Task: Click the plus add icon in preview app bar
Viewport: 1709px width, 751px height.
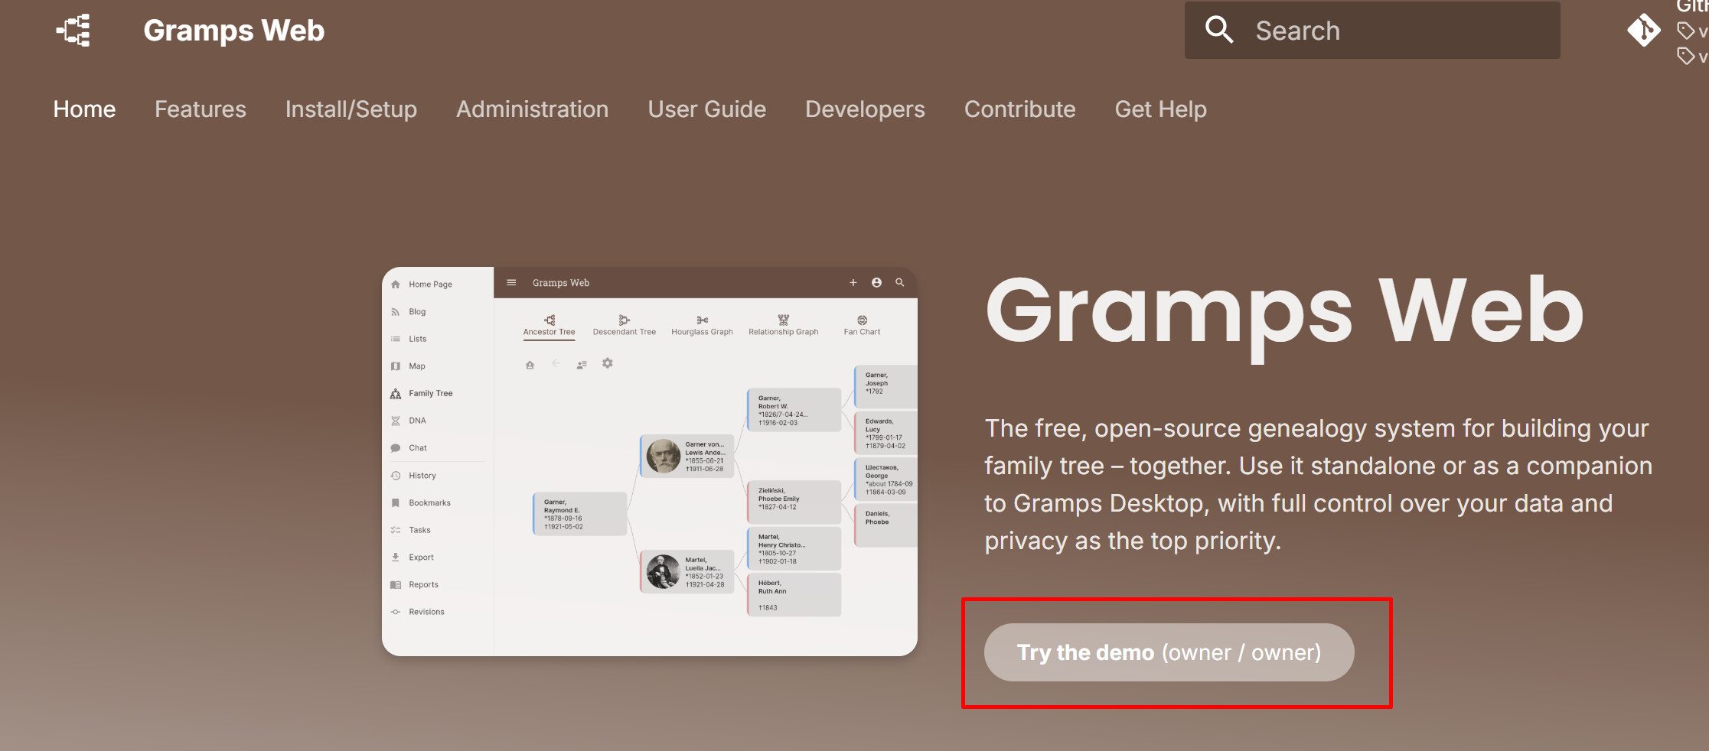Action: pyautogui.click(x=853, y=283)
